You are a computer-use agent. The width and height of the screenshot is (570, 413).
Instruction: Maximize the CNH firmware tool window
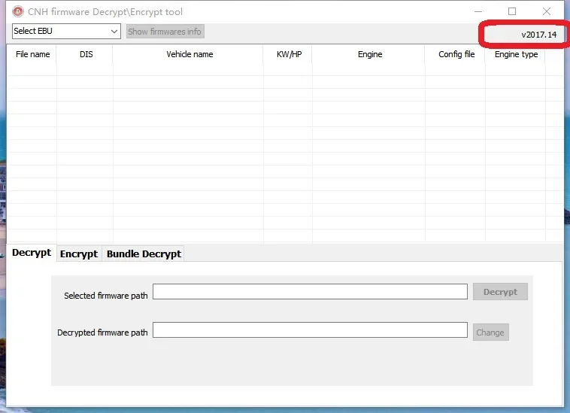click(x=512, y=11)
